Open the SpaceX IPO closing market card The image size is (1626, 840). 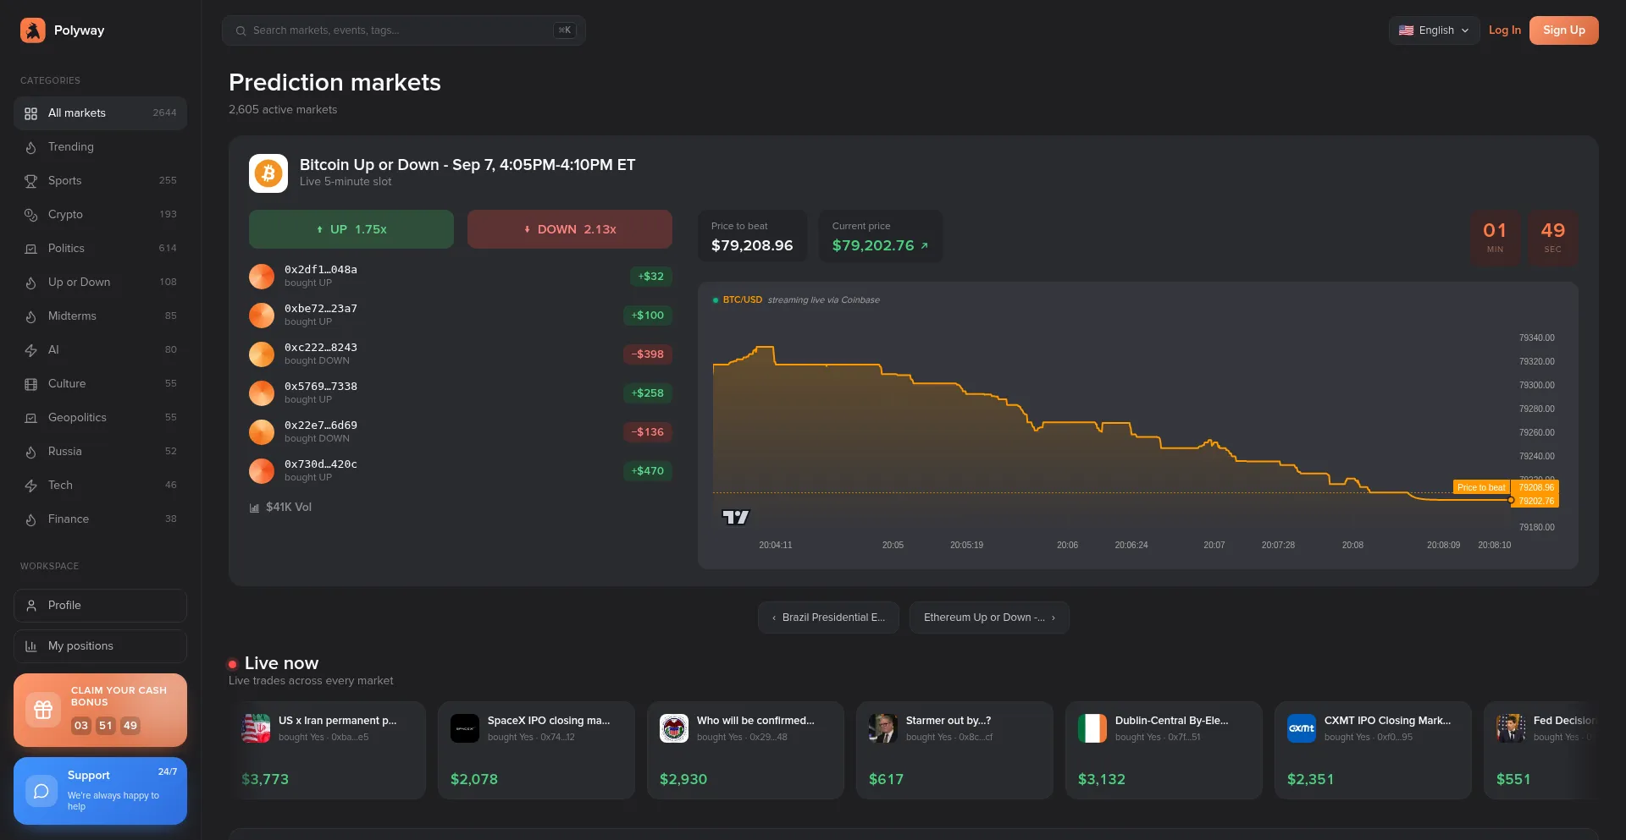pos(536,750)
